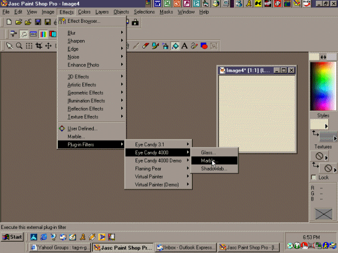
Task: Open the Selections menu
Action: pyautogui.click(x=144, y=12)
